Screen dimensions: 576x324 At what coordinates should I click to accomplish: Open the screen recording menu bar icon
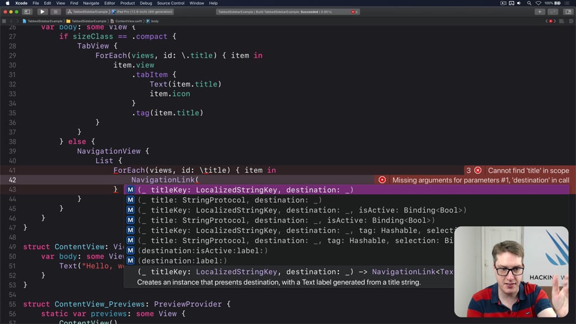[503, 3]
